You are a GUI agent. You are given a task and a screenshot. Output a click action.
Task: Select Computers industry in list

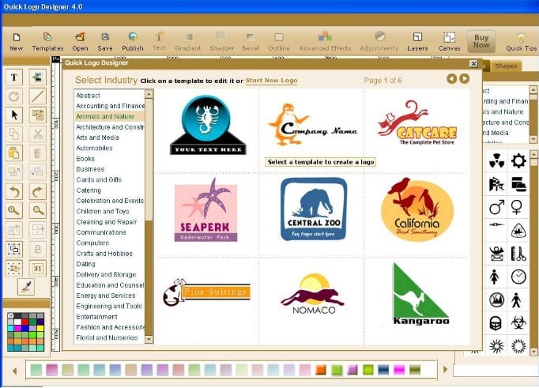point(110,243)
